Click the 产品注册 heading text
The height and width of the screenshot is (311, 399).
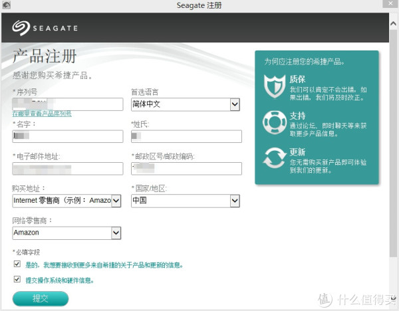pyautogui.click(x=45, y=56)
